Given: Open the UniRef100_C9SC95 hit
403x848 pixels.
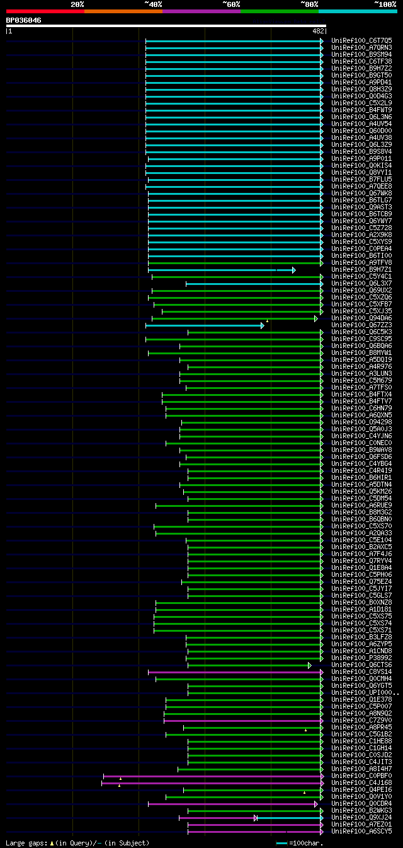Looking at the screenshot, I should [x=361, y=339].
